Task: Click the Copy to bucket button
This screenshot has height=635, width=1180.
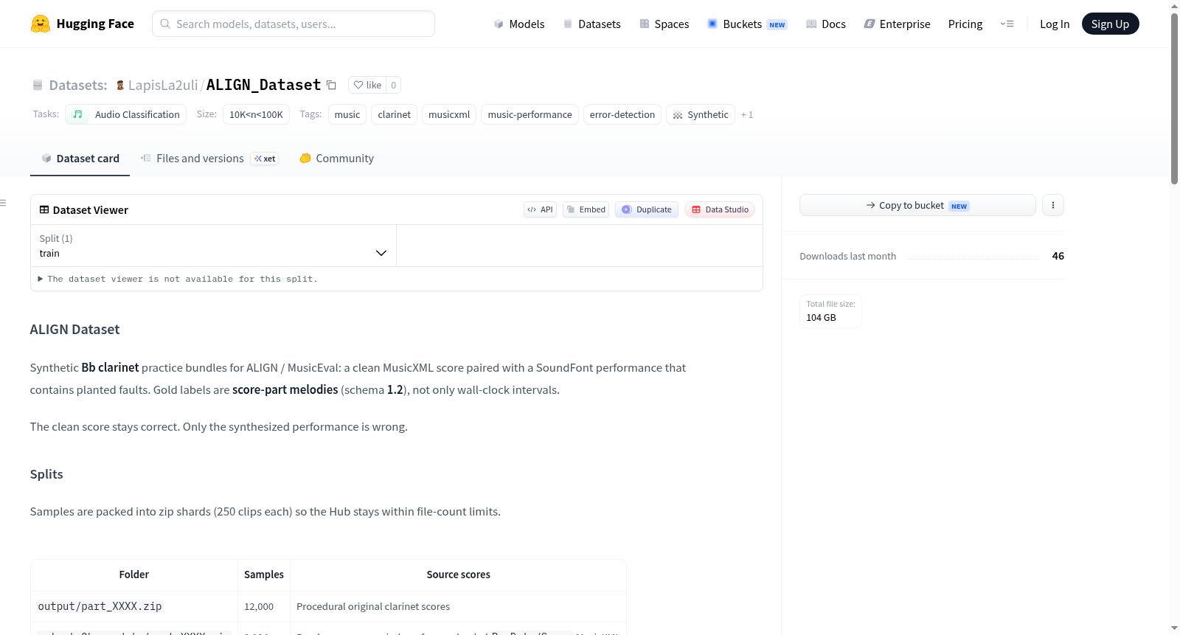Action: [917, 205]
